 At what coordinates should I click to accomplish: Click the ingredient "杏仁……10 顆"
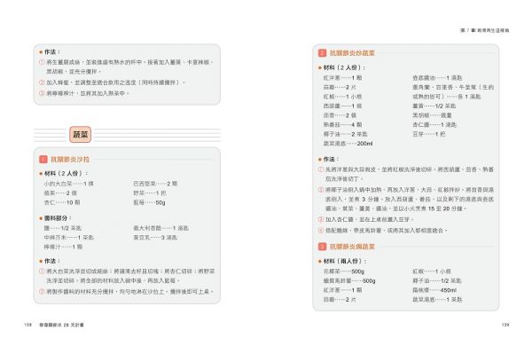pos(62,202)
